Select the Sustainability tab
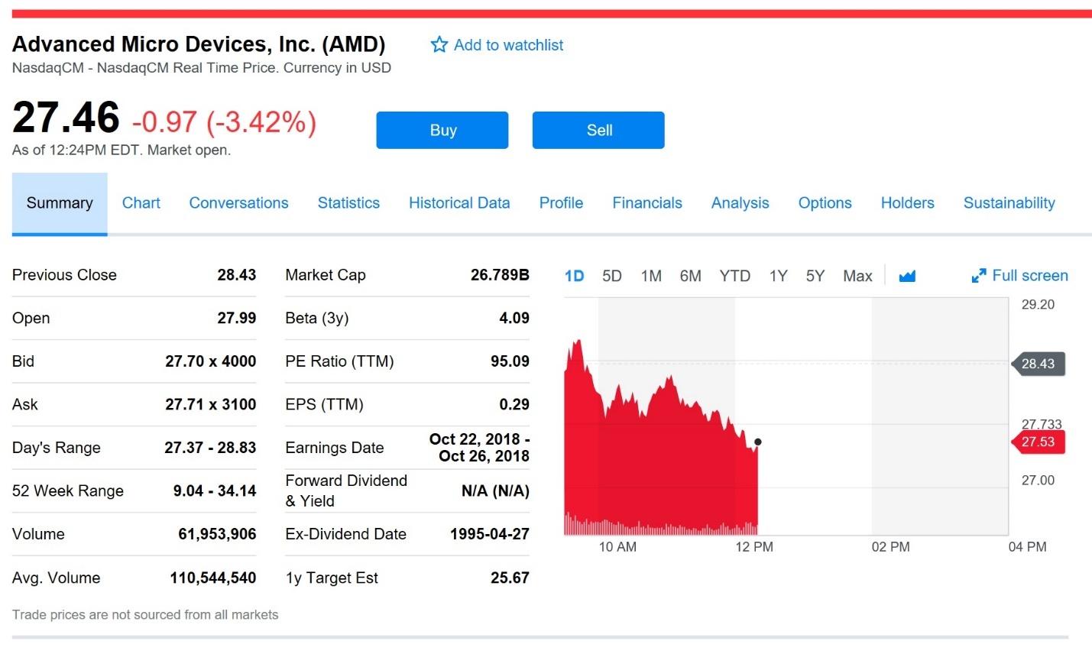The width and height of the screenshot is (1092, 654). click(1009, 203)
